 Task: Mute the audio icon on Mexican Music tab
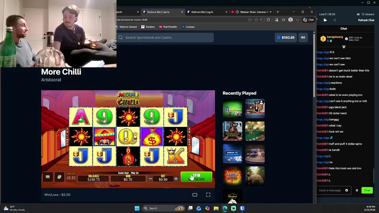pyautogui.click(x=237, y=12)
